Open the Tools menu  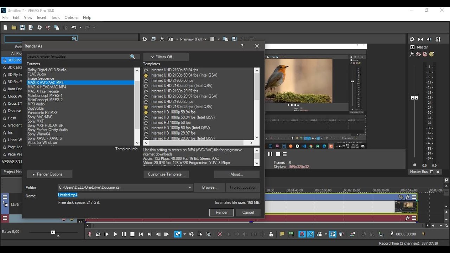coord(56,18)
